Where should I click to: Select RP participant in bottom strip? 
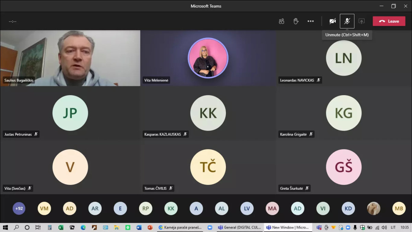[x=146, y=208]
